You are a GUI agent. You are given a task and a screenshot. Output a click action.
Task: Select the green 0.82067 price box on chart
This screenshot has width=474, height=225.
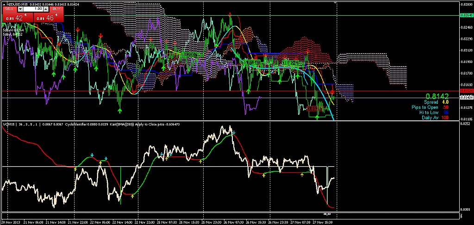pyautogui.click(x=189, y=54)
